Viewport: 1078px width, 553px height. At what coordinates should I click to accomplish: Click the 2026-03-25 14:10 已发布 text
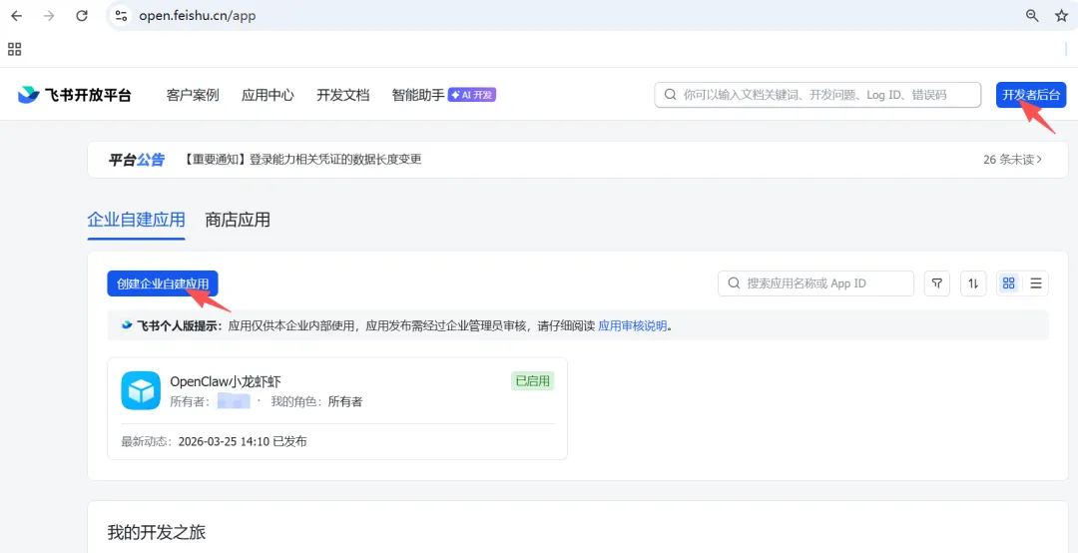[243, 441]
